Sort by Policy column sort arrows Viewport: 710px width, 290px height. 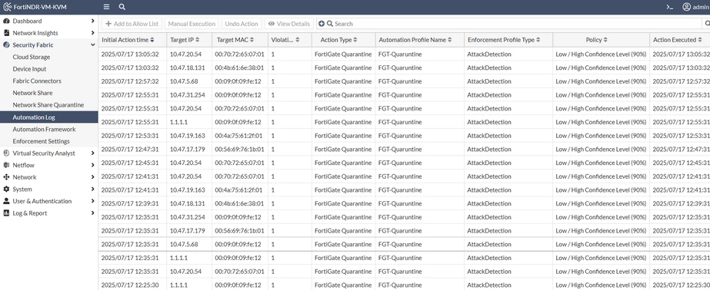(x=605, y=40)
